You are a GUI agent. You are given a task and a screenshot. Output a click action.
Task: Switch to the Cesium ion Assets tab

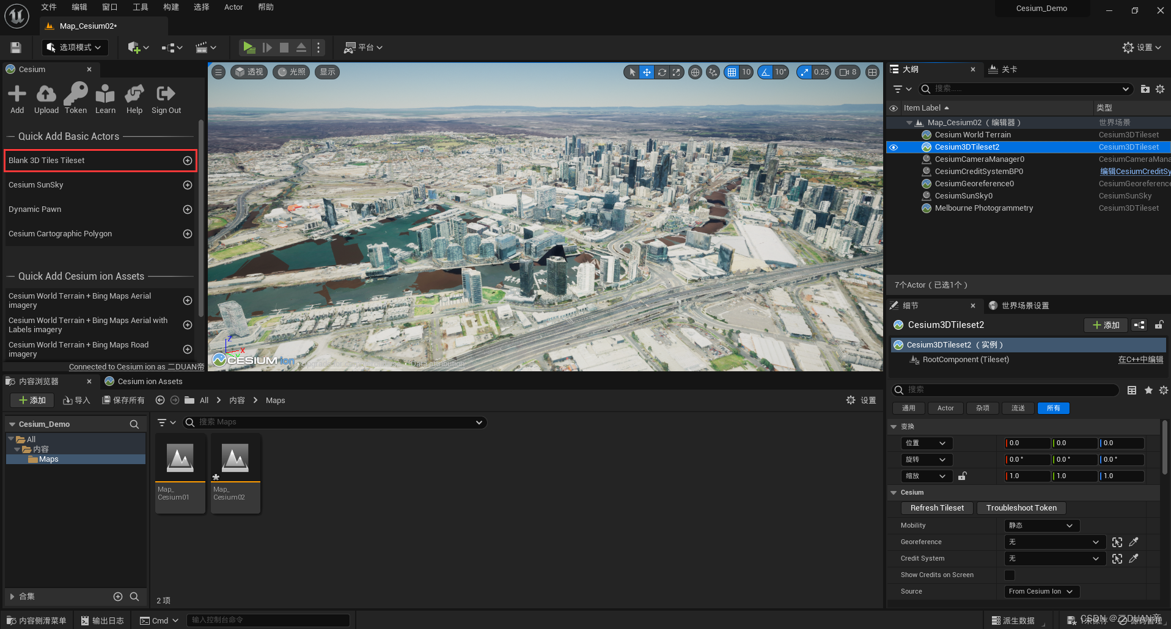tap(144, 382)
